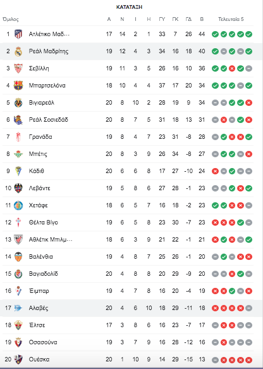The image size is (263, 369).
Task: Click the Athletic Bilbao crest icon
Action: click(18, 240)
